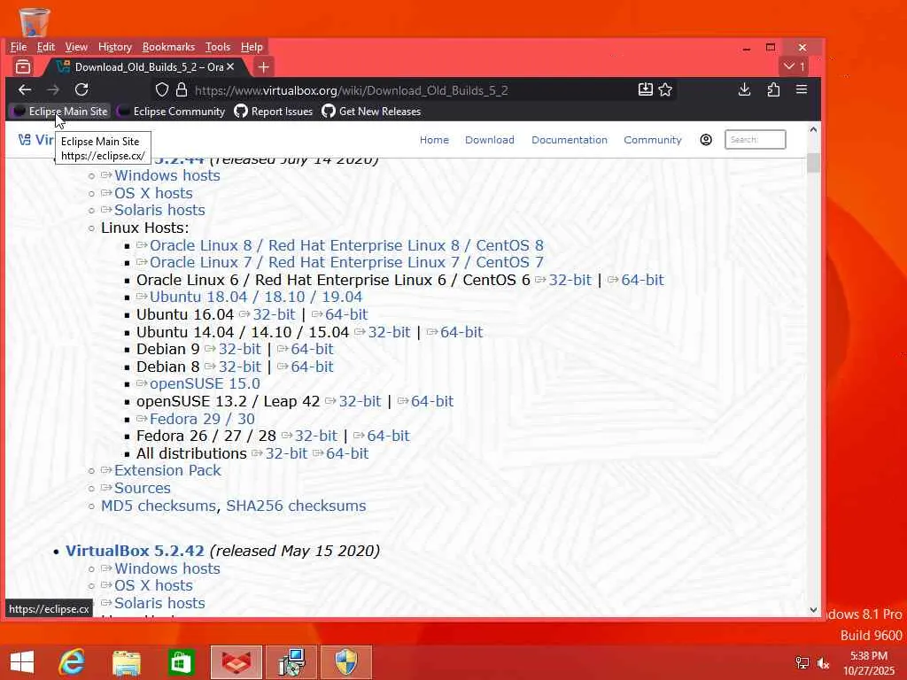The width and height of the screenshot is (907, 680).
Task: Launch Internet Explorer from the taskbar
Action: click(72, 662)
